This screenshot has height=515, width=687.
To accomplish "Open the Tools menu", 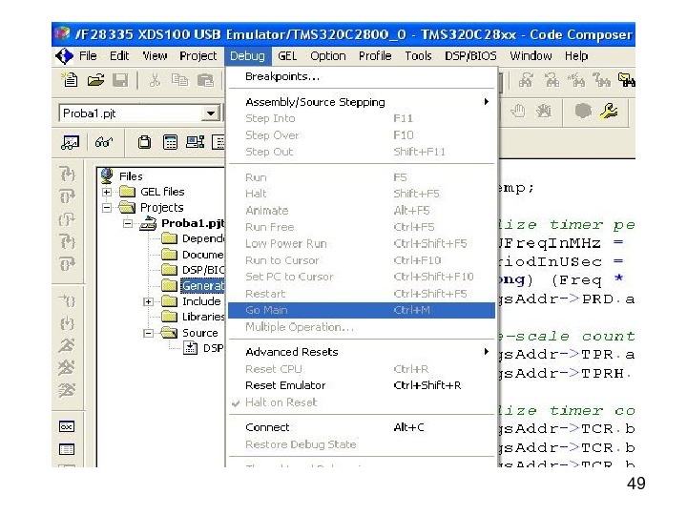I will [x=418, y=56].
